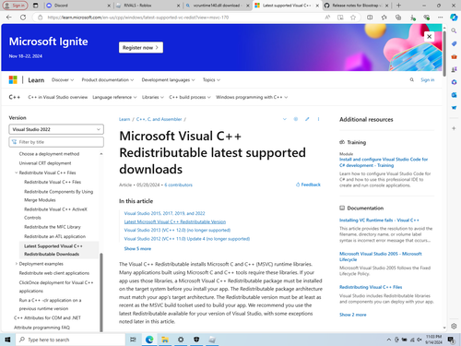461x346 pixels.
Task: Click the Type here to search box
Action: 70,340
